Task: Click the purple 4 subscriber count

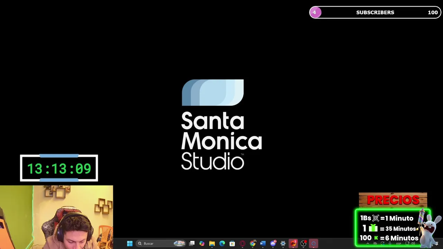Action: 315,12
